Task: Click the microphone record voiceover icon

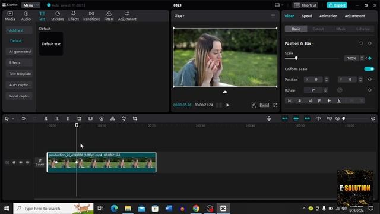Action: 269,118
